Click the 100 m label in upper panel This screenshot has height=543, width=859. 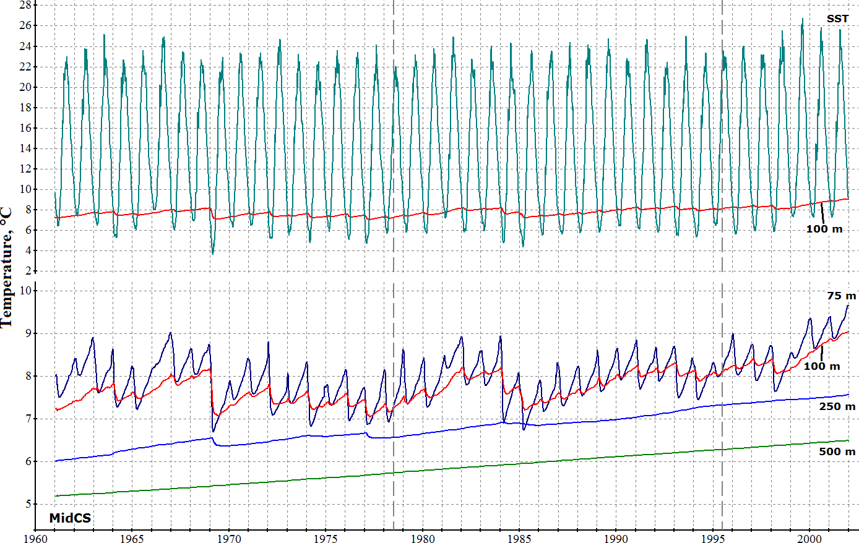point(824,229)
